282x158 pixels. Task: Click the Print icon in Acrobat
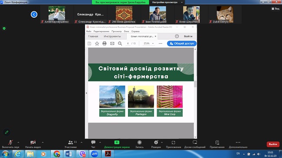pyautogui.click(x=105, y=43)
